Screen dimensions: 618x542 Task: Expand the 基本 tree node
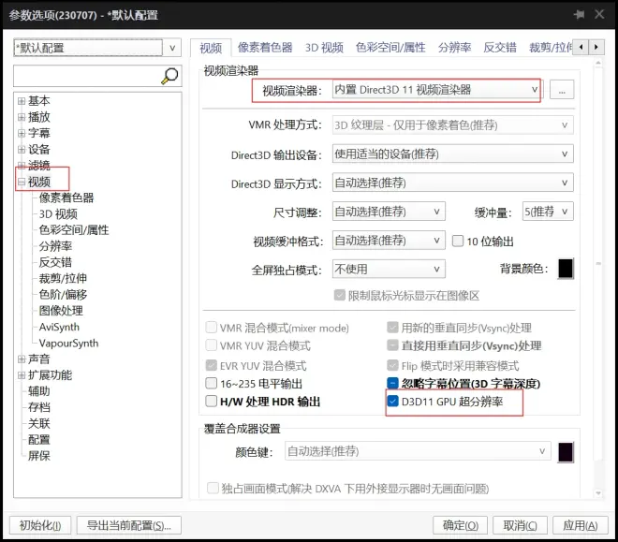22,101
